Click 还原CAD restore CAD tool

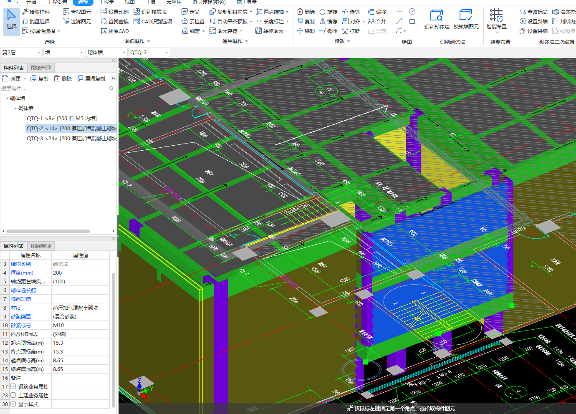114,31
